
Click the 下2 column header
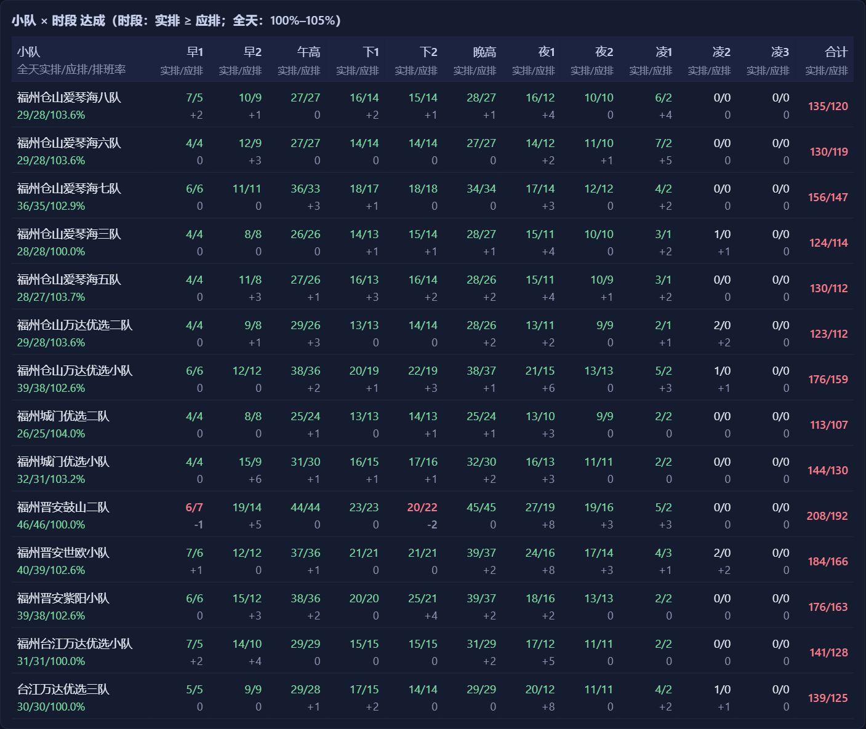click(429, 52)
